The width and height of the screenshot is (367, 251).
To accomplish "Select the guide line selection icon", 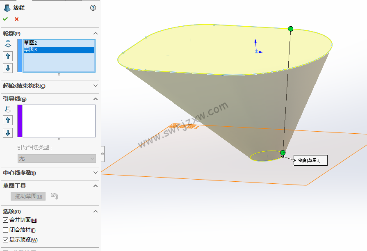I will tap(7, 109).
